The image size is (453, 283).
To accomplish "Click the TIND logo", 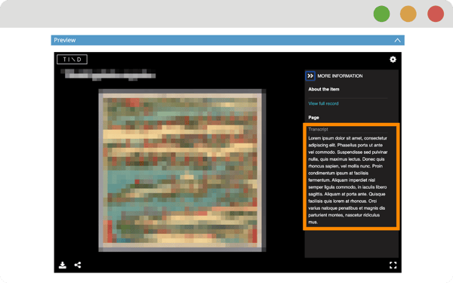I will tap(72, 60).
